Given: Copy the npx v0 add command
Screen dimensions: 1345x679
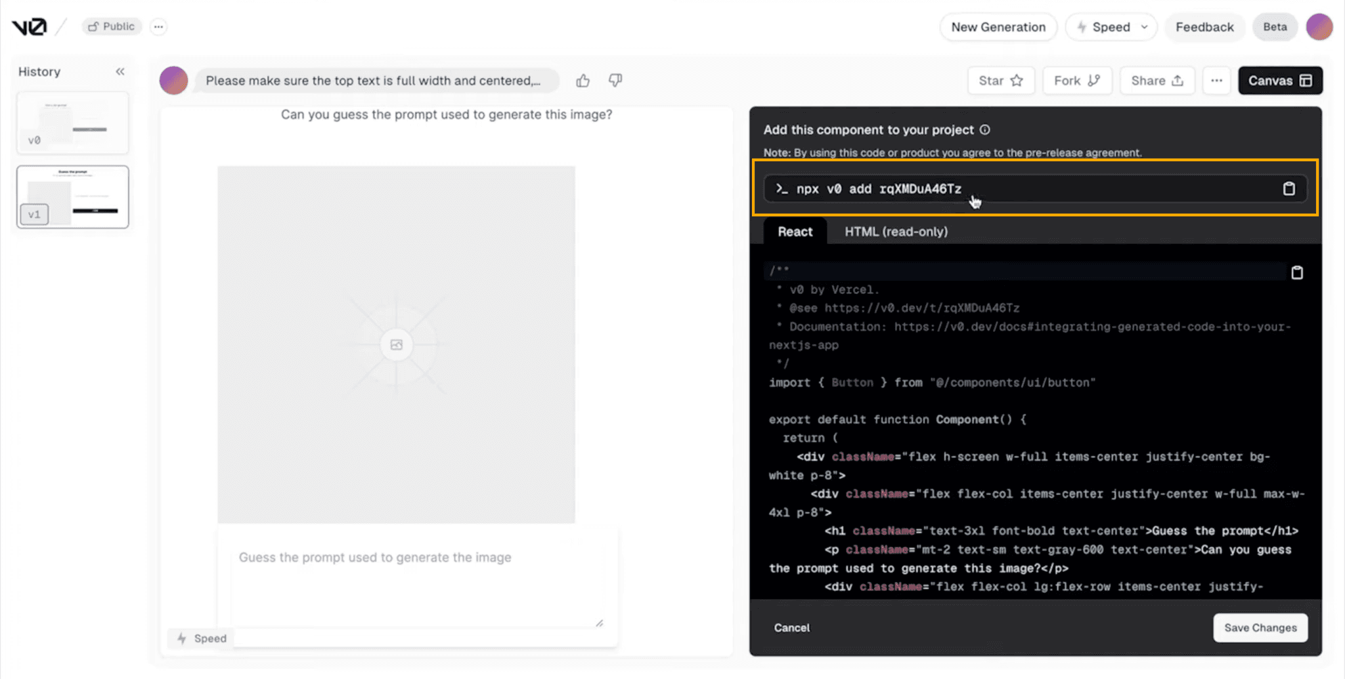Looking at the screenshot, I should pyautogui.click(x=1289, y=188).
